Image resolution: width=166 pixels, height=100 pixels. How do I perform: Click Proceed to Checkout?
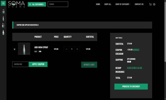(x=131, y=87)
